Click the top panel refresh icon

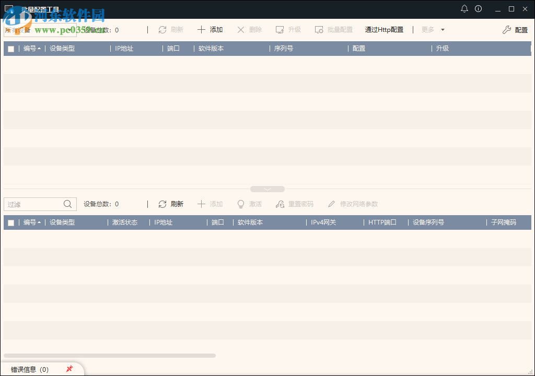click(162, 30)
